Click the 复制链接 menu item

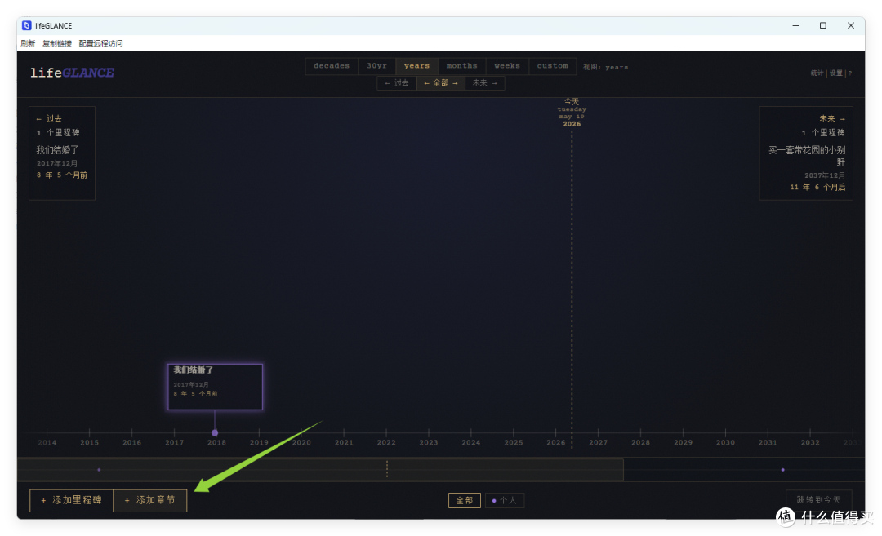57,43
